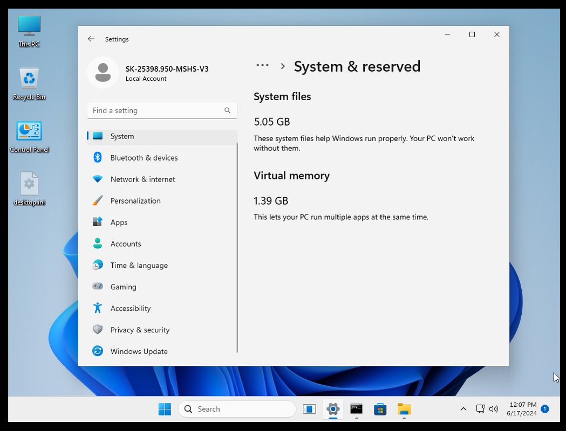The image size is (566, 431).
Task: Expand the breadcrumb ellipsis menu
Action: click(262, 66)
